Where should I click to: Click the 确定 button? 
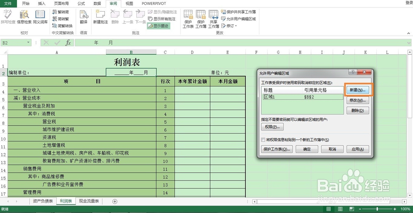tap(307, 149)
